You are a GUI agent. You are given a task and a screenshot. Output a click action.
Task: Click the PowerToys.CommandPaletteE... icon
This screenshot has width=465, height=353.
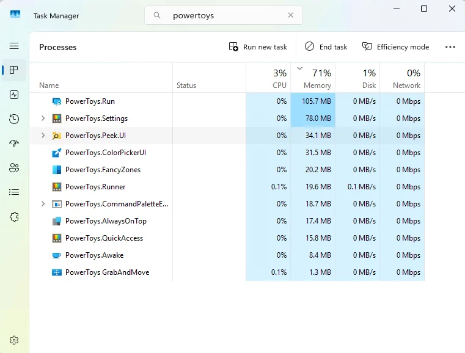[x=57, y=204]
